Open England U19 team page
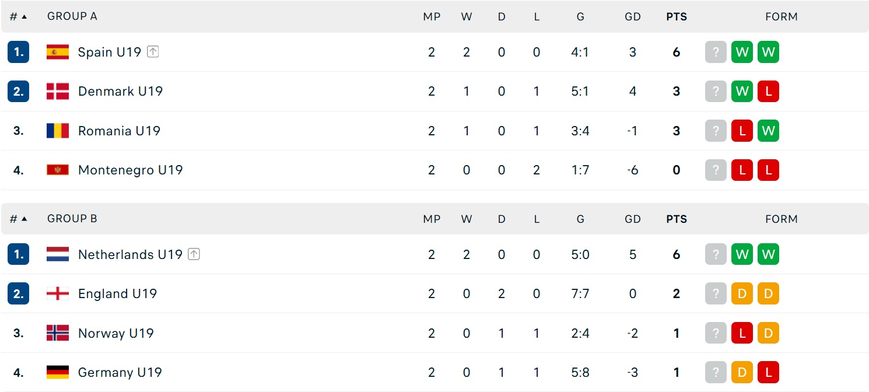This screenshot has width=869, height=392. click(117, 293)
